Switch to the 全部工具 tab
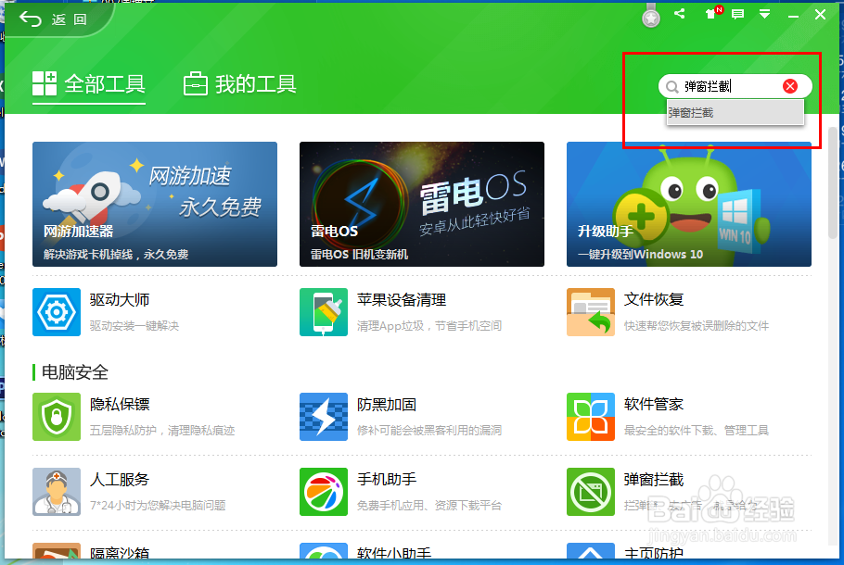The height and width of the screenshot is (565, 844). [x=89, y=84]
